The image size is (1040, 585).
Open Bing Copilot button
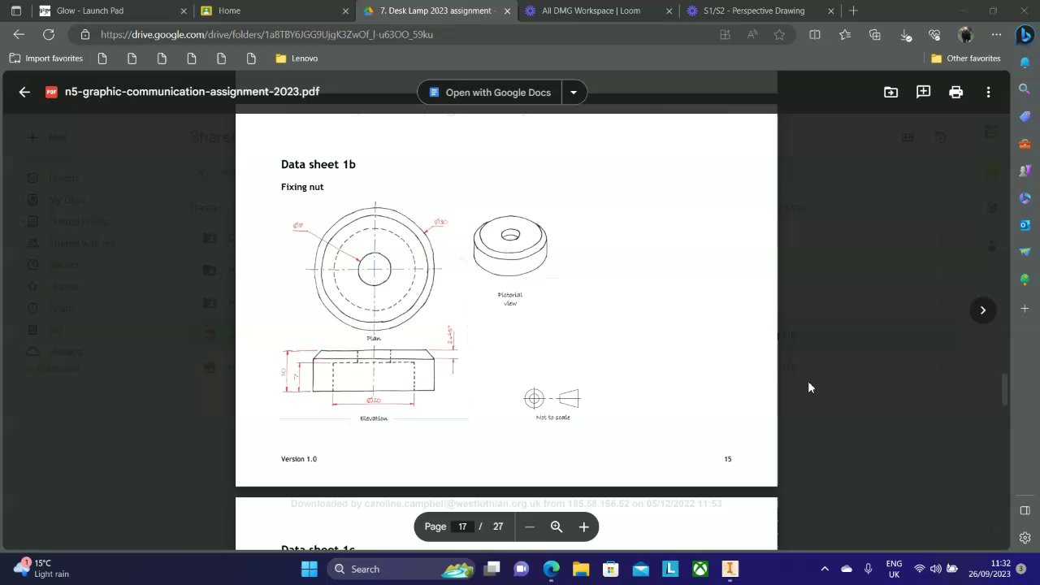click(x=1025, y=35)
